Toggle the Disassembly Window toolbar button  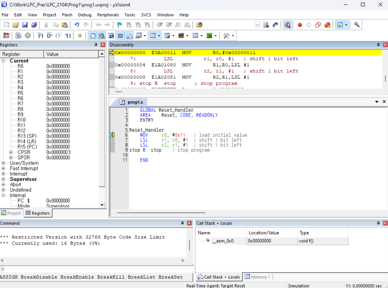[x=102, y=35]
